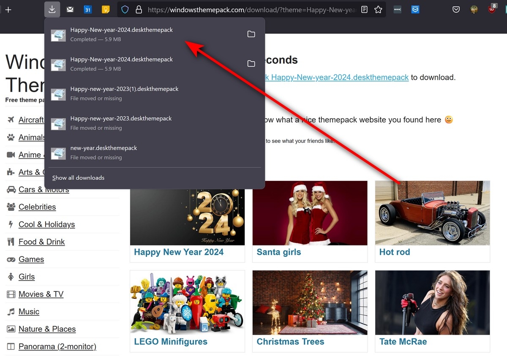Click the mail envelope bookmark icon
The image size is (507, 357).
(70, 9)
